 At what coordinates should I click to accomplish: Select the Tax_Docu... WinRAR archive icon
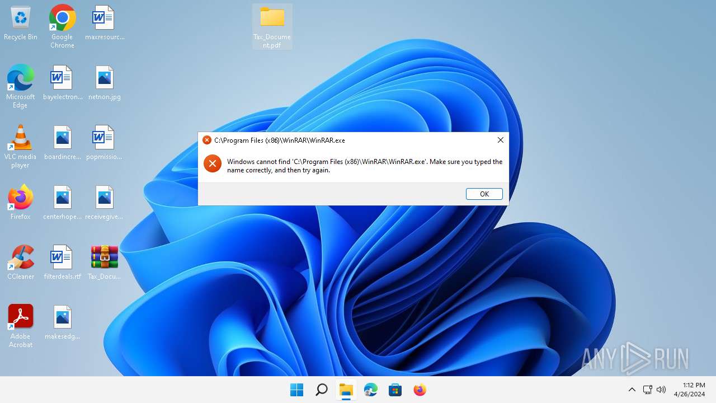point(104,263)
